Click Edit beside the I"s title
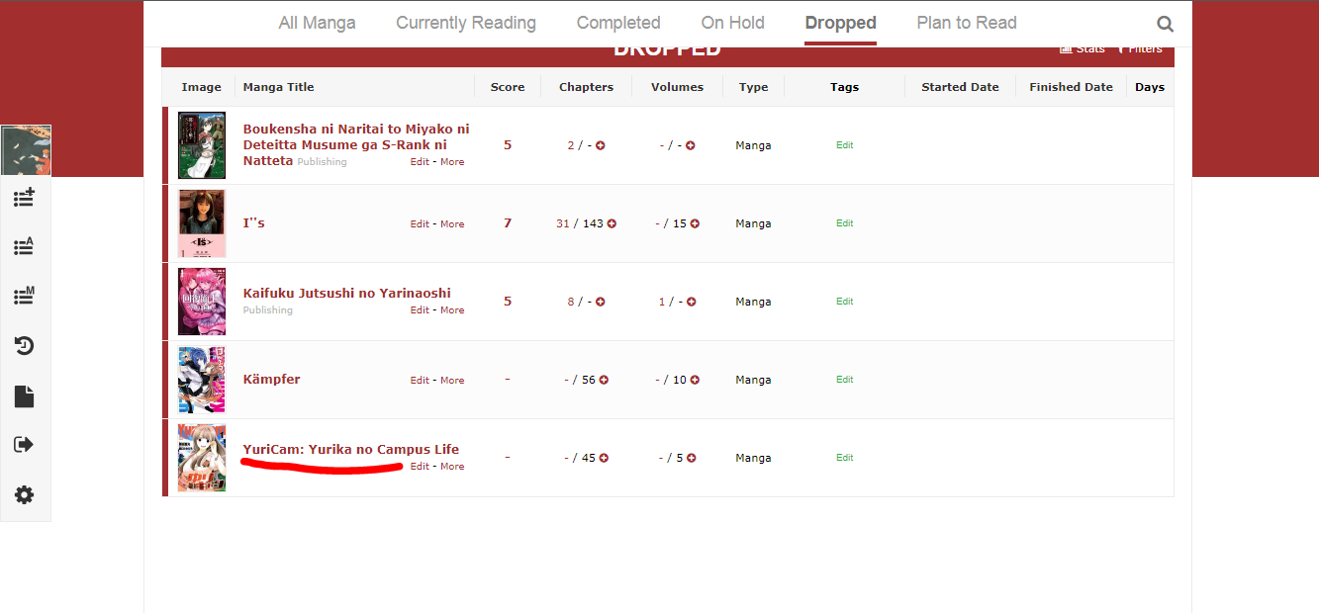Viewport: 1319px width, 613px height. pyautogui.click(x=421, y=224)
